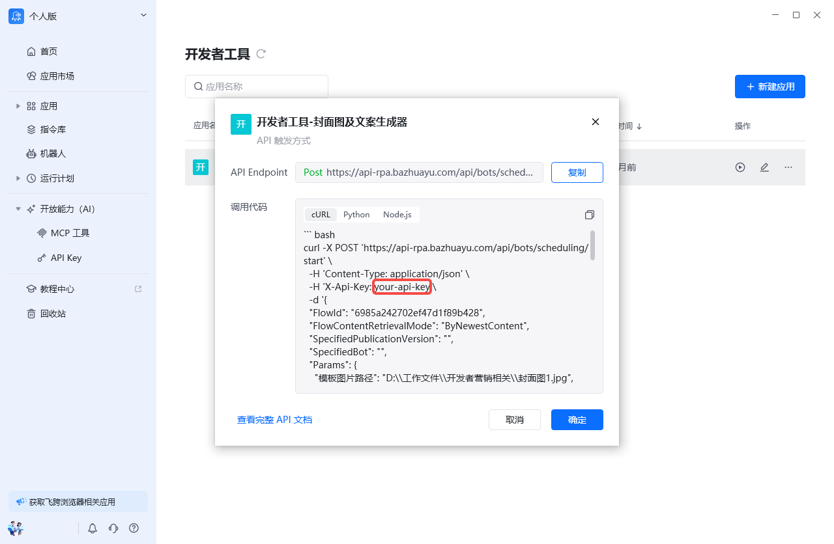Viewport: 834px width, 544px height.
Task: Close the API trigger dialog
Action: point(595,122)
